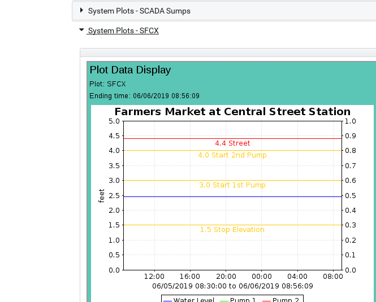Click the feet y-axis label
The height and width of the screenshot is (302, 376).
pyautogui.click(x=101, y=196)
